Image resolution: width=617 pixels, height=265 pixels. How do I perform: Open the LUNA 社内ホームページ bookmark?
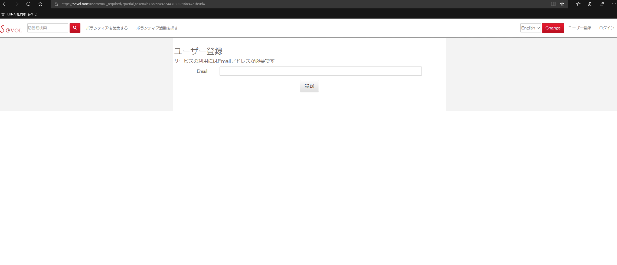(x=22, y=14)
